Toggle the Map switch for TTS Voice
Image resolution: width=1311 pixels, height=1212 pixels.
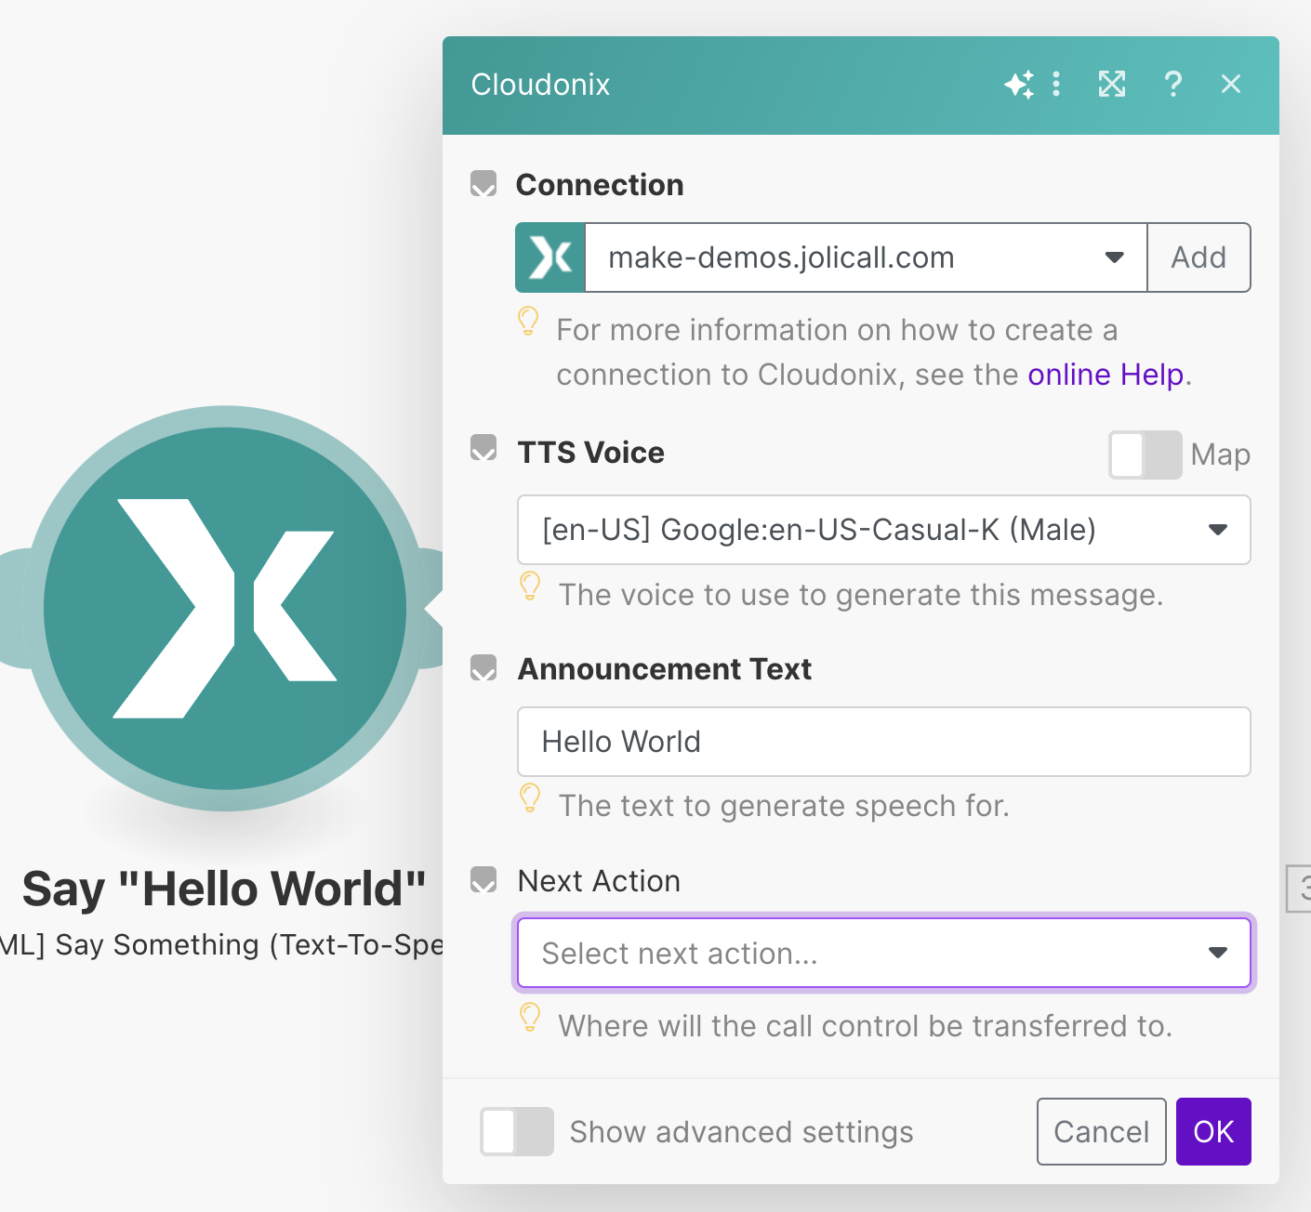coord(1145,454)
